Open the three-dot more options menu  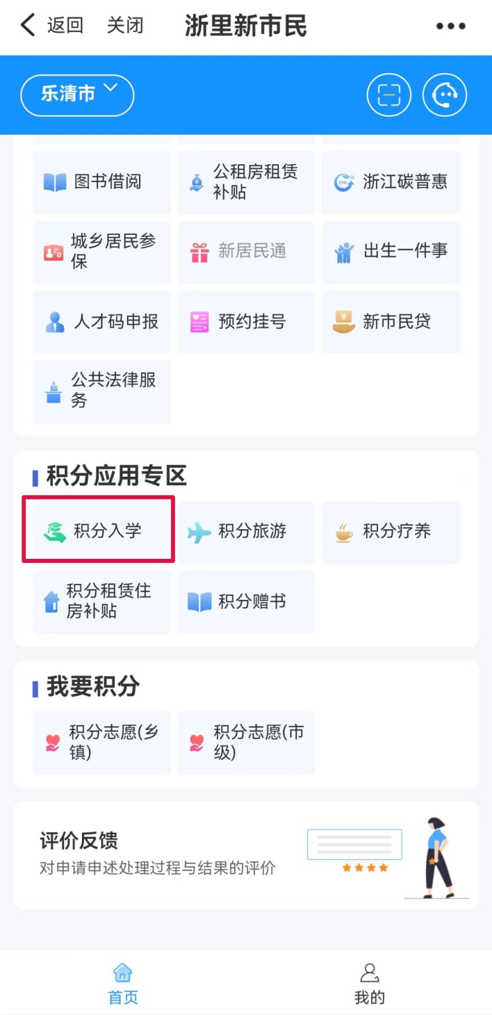[x=450, y=26]
